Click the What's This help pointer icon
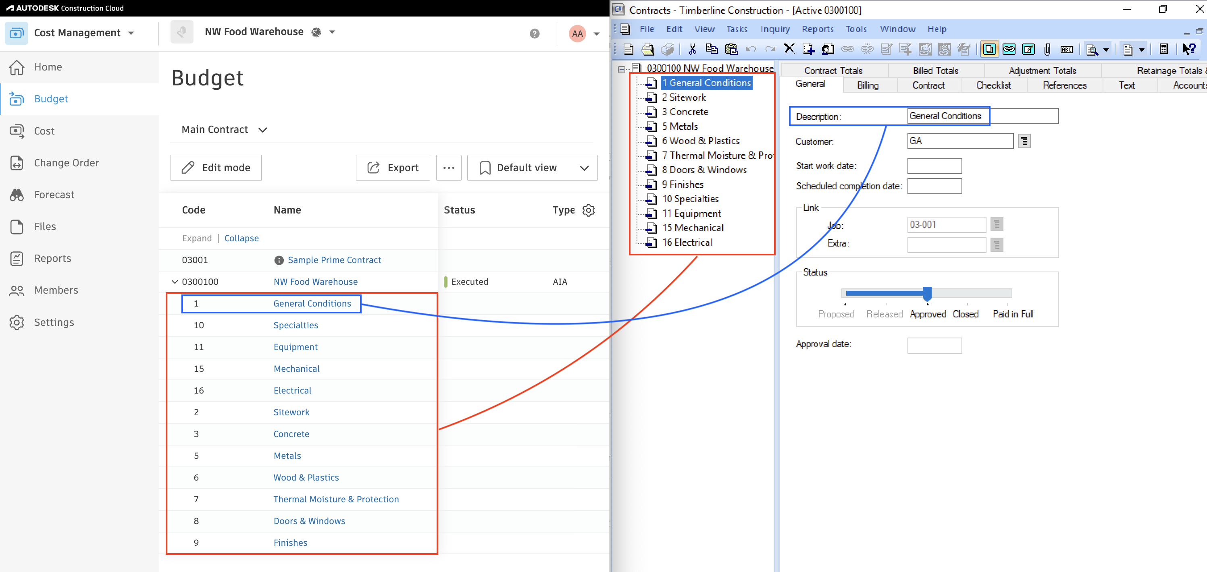1207x572 pixels. (1189, 49)
